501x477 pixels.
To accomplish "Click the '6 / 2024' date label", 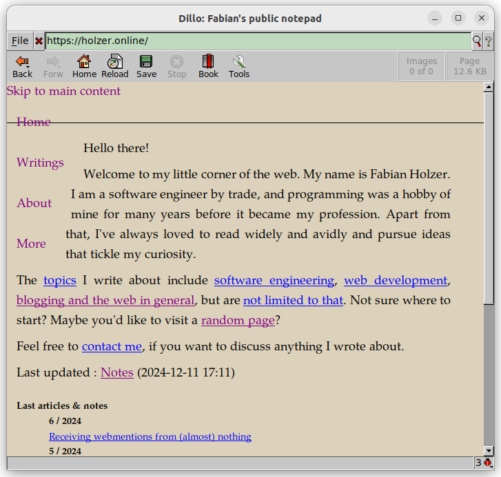I will pos(65,421).
